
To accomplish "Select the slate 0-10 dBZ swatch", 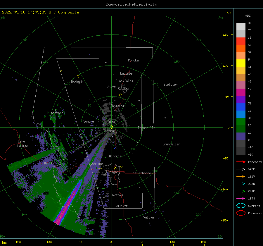I will pos(241,136).
